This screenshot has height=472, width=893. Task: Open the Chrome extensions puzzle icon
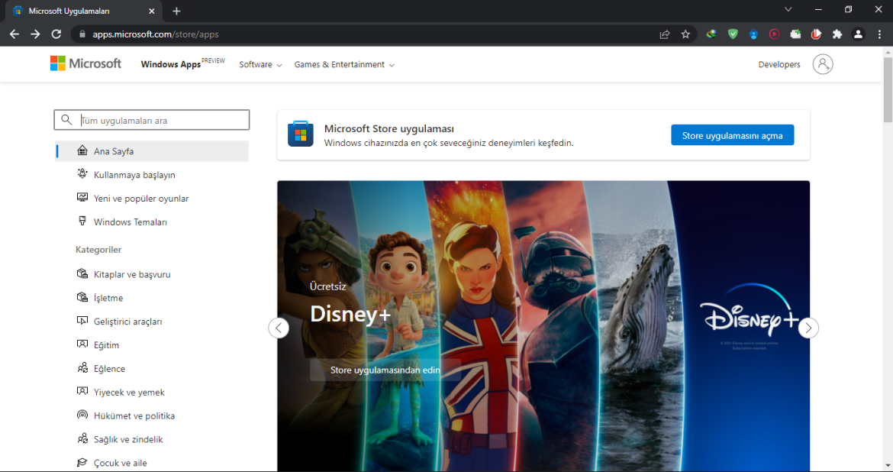click(x=837, y=34)
